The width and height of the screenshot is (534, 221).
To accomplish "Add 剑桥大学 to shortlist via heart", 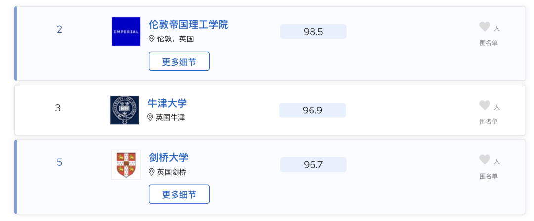I will pyautogui.click(x=484, y=159).
